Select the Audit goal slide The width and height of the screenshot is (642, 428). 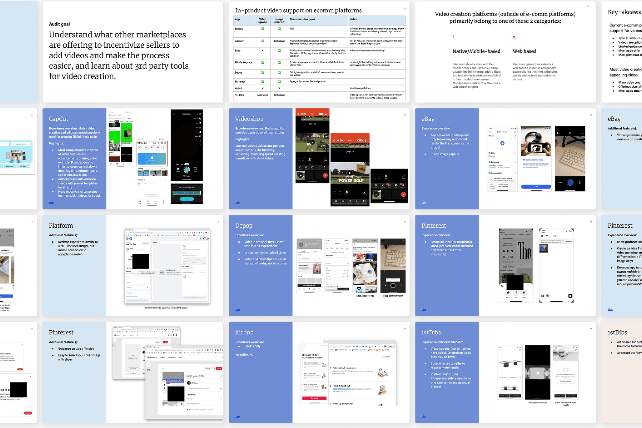(x=133, y=52)
